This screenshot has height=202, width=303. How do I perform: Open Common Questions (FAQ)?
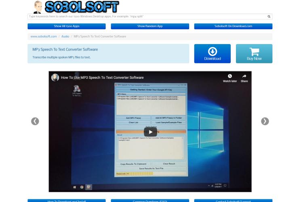(x=150, y=201)
